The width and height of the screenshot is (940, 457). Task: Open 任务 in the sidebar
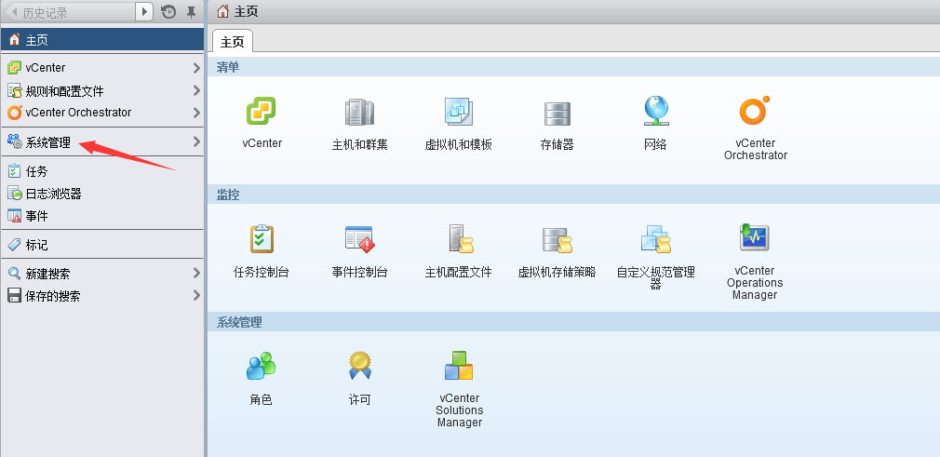coord(102,171)
